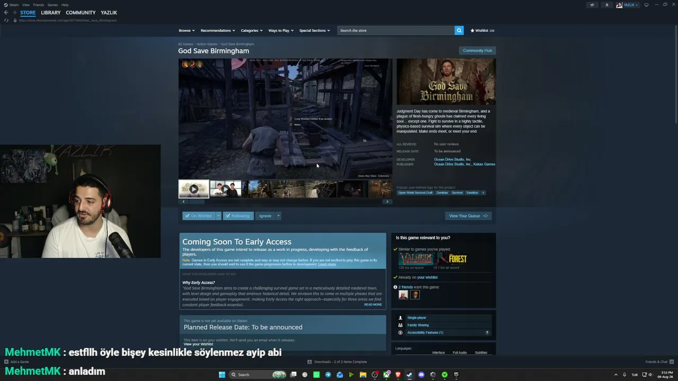Open The Forest from similar games played
The width and height of the screenshot is (678, 381).
pyautogui.click(x=451, y=259)
